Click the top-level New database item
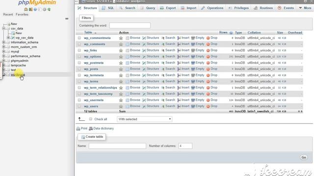 tap(14, 24)
